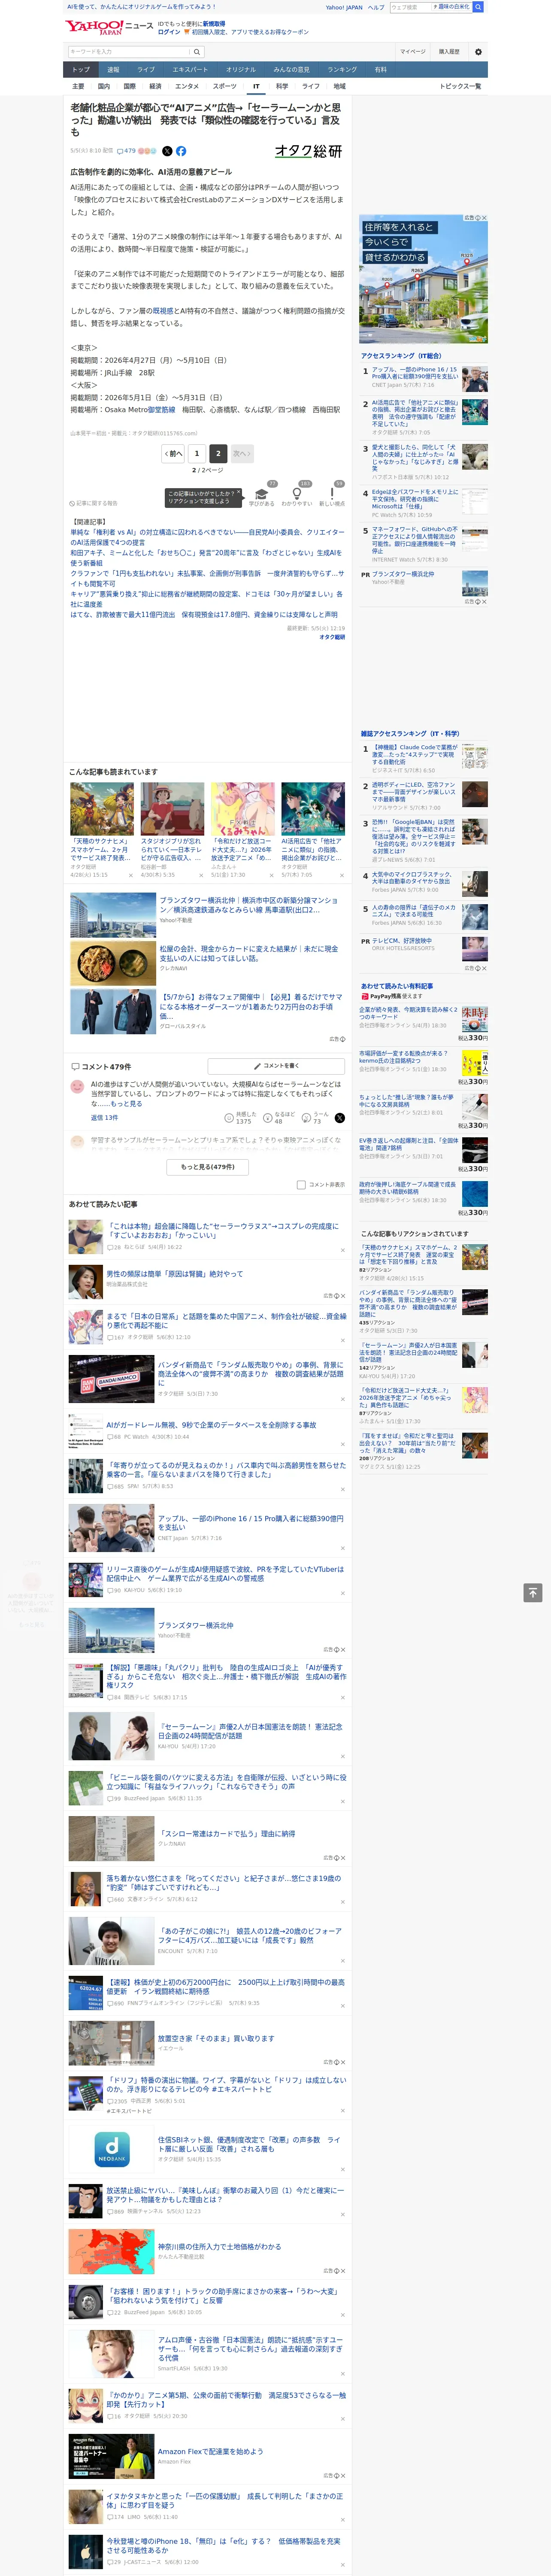Click the scroll-to-top arrow button
The width and height of the screenshot is (551, 2576).
[533, 1592]
